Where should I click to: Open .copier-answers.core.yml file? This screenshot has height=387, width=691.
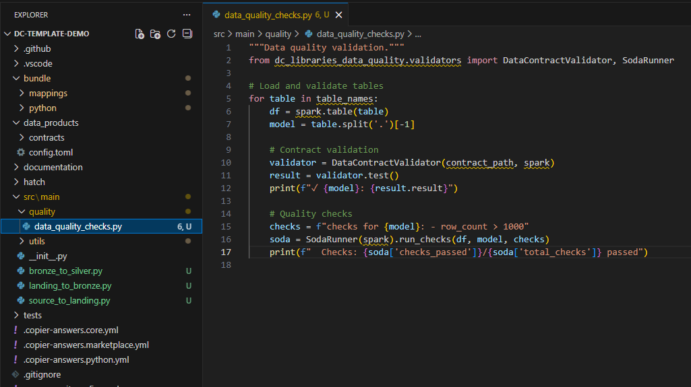(71, 330)
